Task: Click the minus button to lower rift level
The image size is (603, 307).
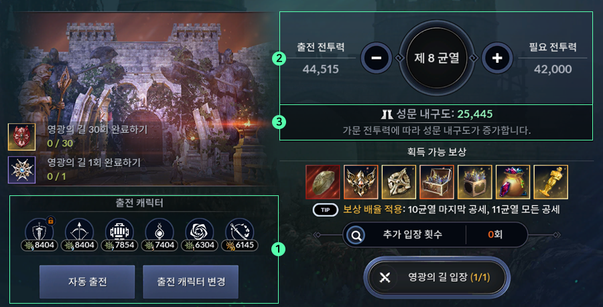Action: tap(377, 58)
